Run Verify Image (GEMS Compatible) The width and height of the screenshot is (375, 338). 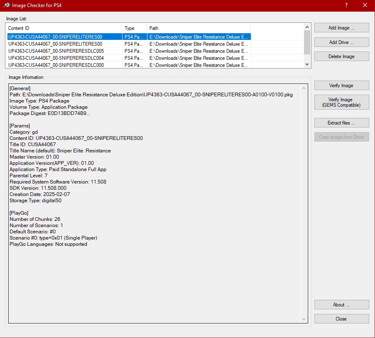point(341,102)
